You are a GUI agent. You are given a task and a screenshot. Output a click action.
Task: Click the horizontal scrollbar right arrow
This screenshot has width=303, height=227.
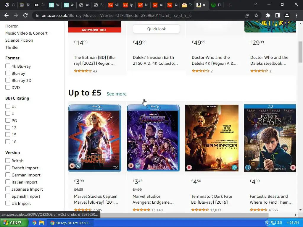tap(295, 215)
